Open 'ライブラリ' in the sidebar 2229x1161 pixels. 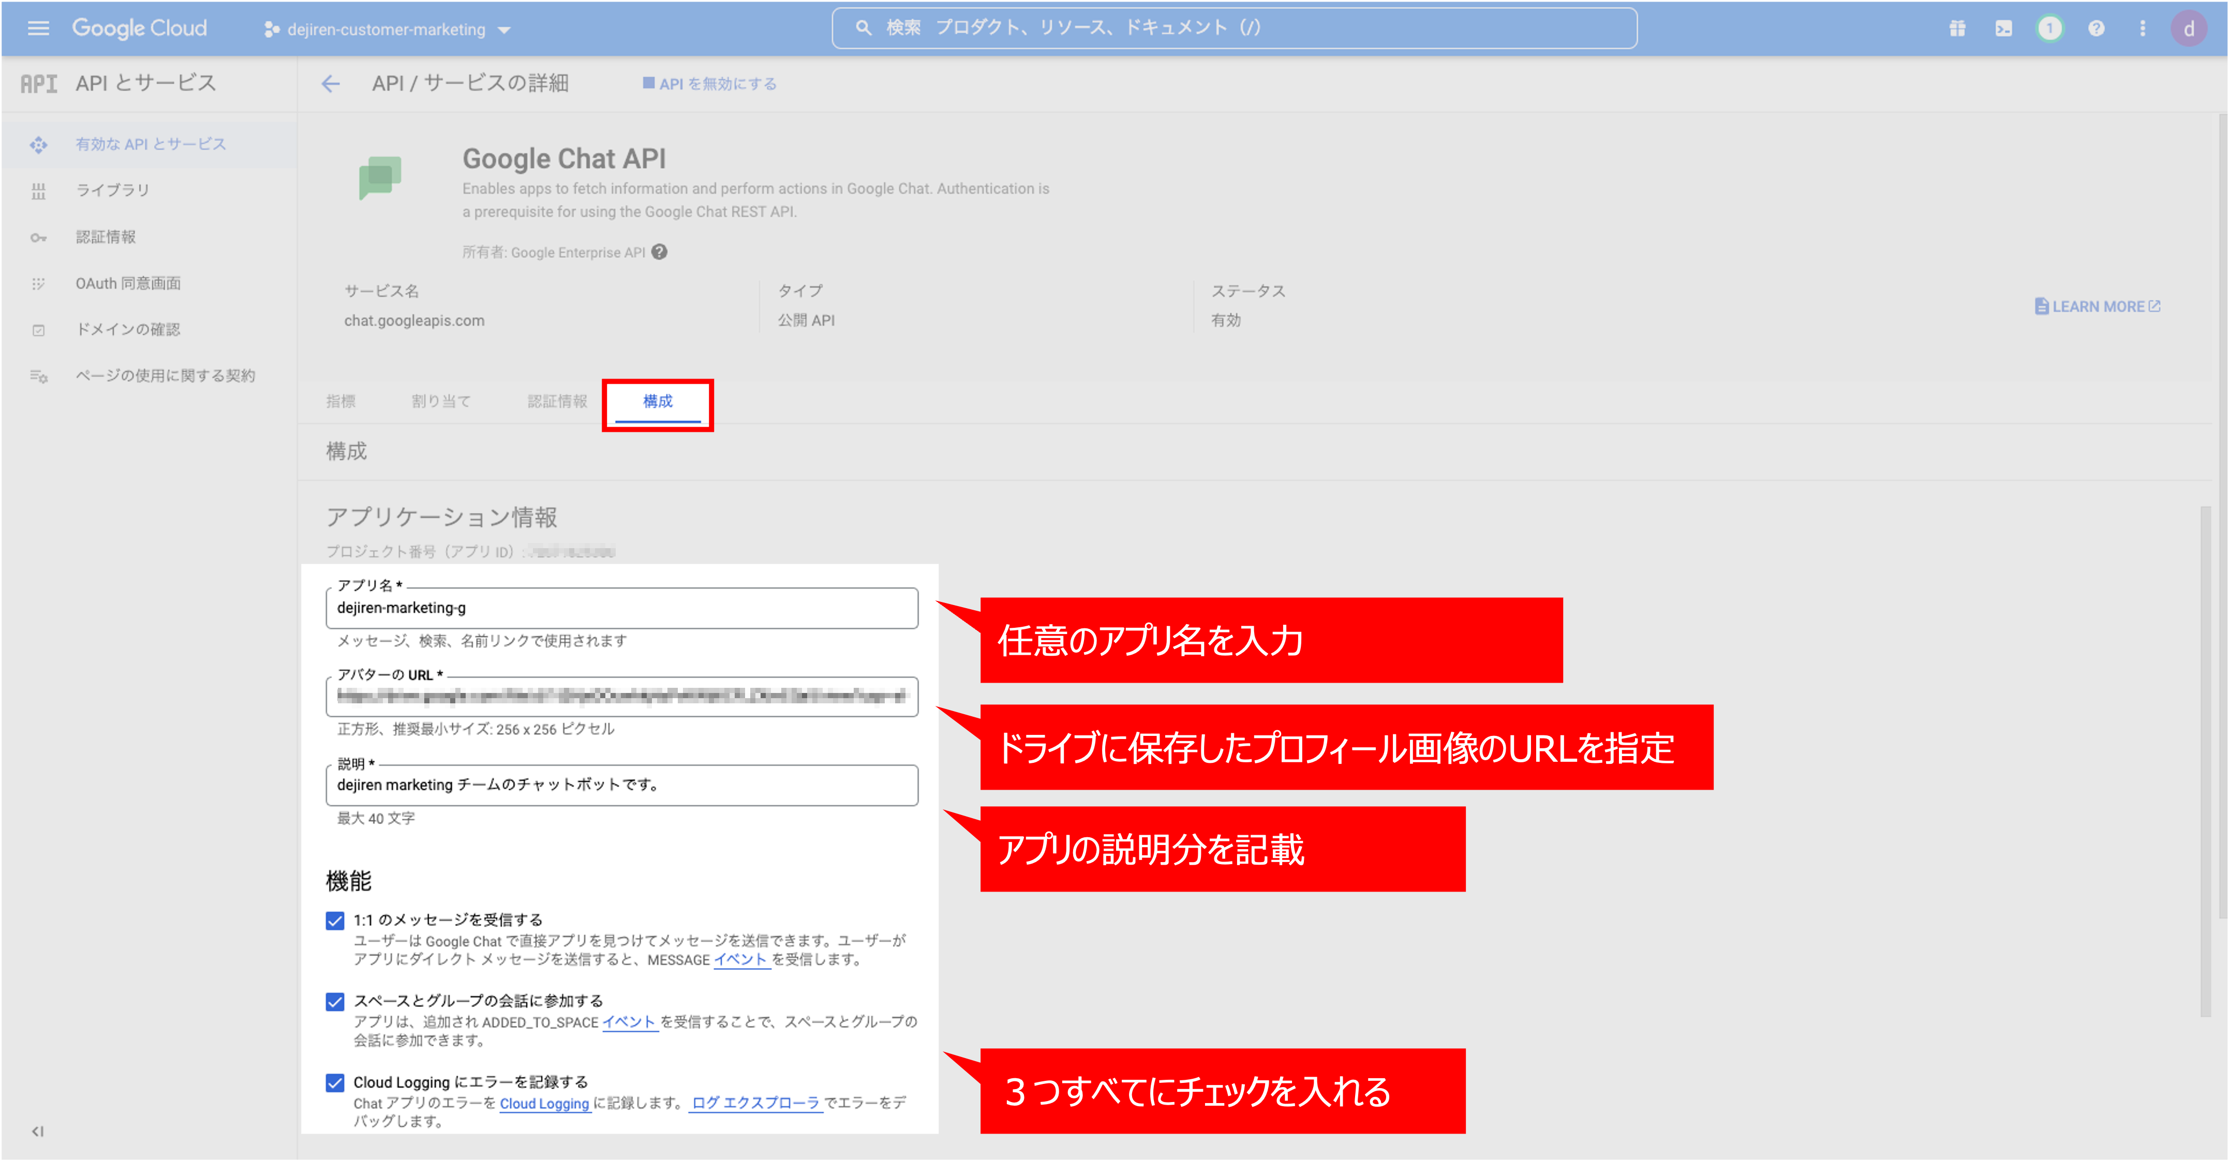150,190
